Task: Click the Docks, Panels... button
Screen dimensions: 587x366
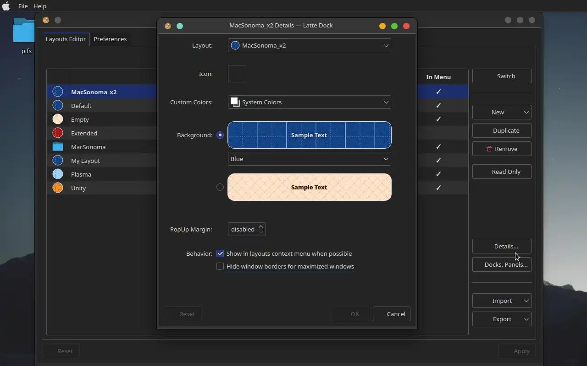Action: pos(502,264)
